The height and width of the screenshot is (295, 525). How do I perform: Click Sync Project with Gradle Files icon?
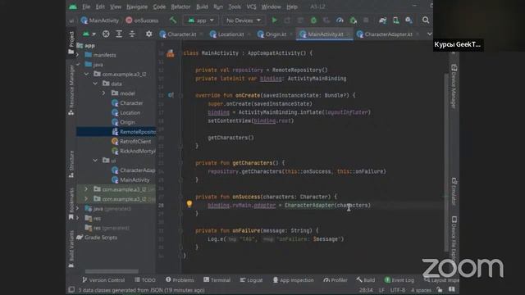coord(383,20)
